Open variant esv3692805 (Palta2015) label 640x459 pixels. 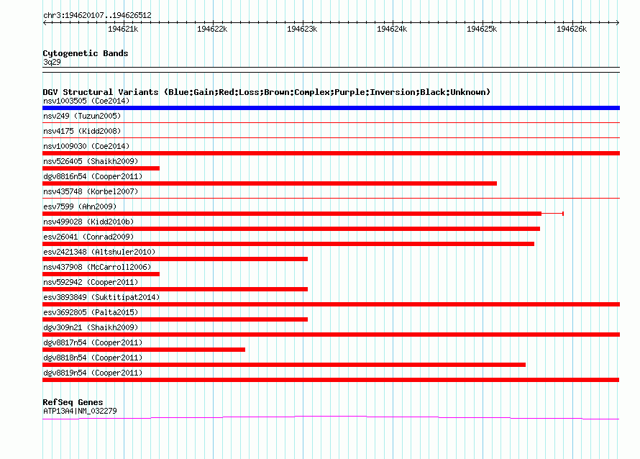(91, 312)
